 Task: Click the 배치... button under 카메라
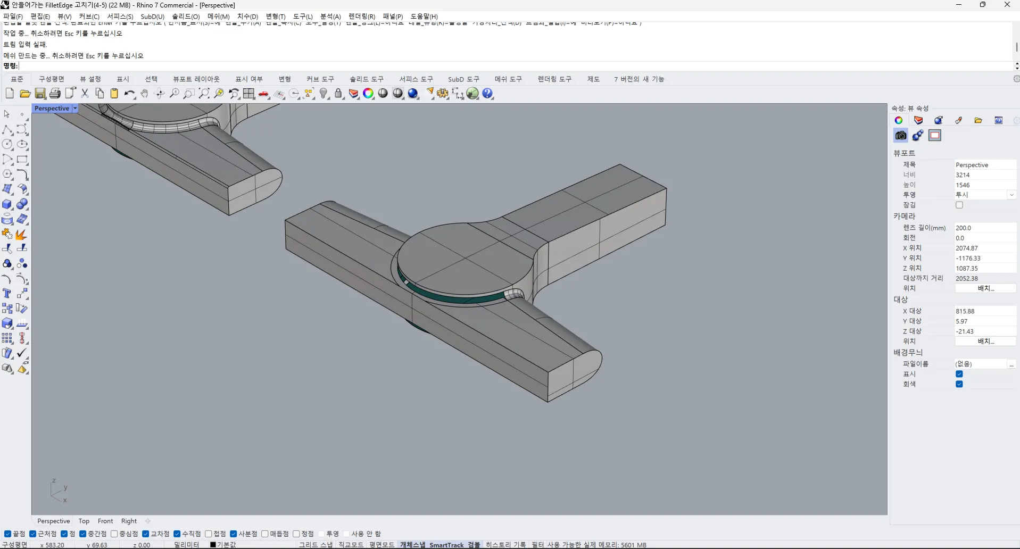pos(985,288)
